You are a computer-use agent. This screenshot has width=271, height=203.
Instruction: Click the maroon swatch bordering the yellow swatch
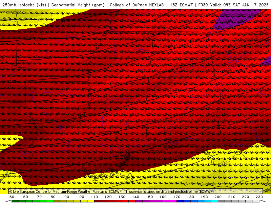tap(98, 201)
